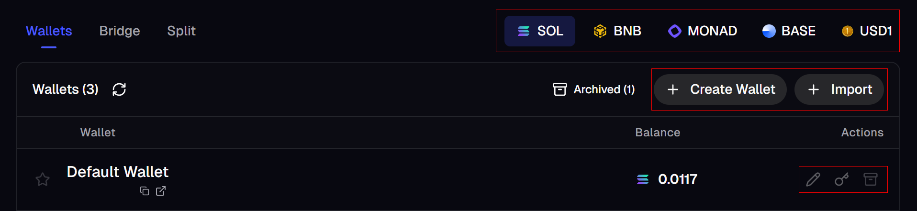Viewport: 917px width, 211px height.
Task: Rename Default Wallet using pencil icon
Action: coord(813,179)
